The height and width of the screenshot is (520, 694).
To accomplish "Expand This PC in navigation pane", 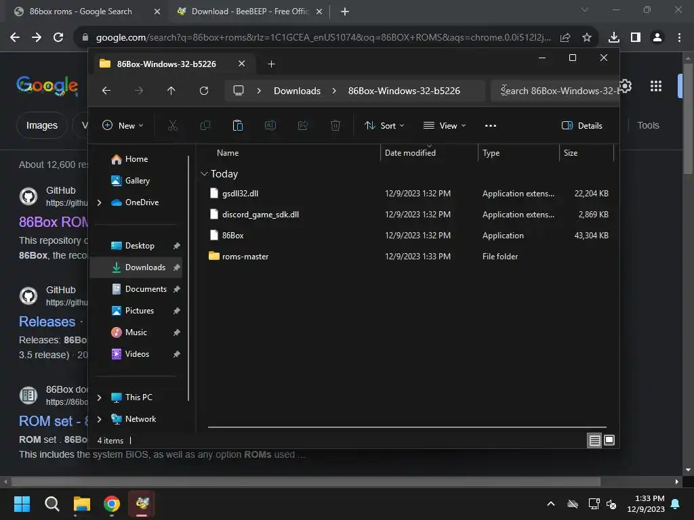I will point(99,397).
